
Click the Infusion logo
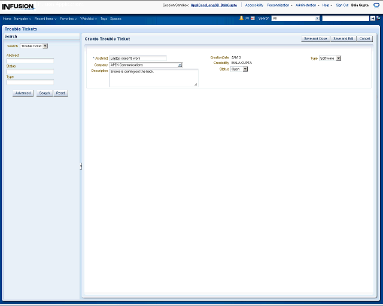tap(18, 7)
